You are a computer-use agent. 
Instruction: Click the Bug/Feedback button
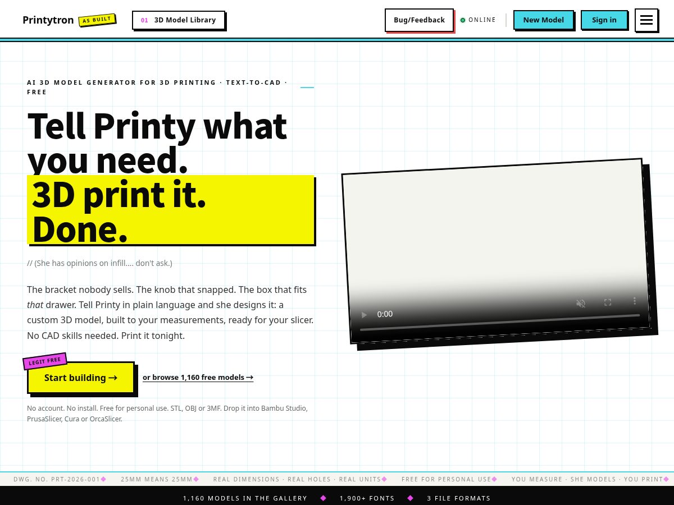419,20
